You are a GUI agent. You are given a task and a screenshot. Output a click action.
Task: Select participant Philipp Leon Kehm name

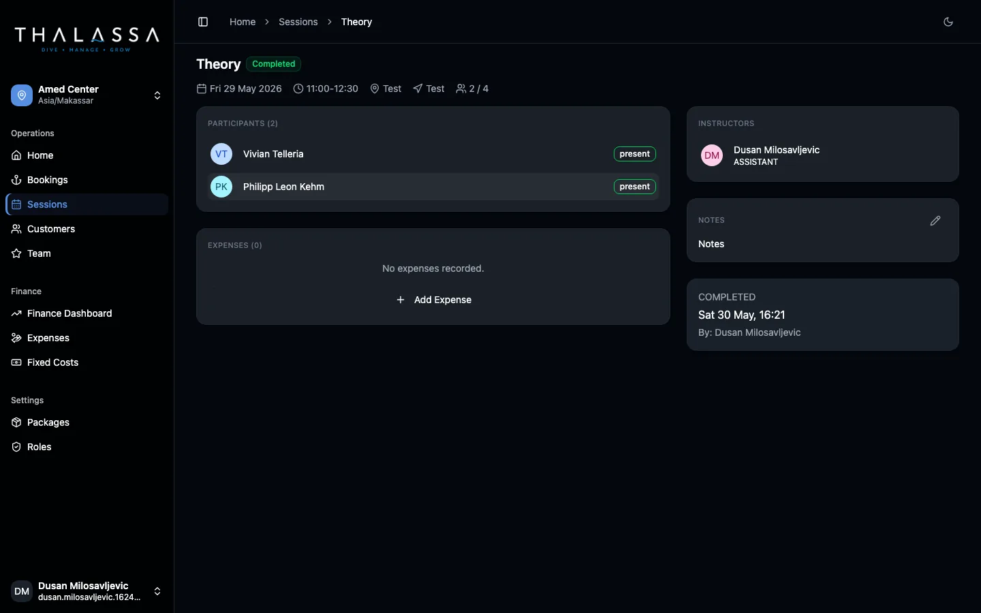[283, 187]
